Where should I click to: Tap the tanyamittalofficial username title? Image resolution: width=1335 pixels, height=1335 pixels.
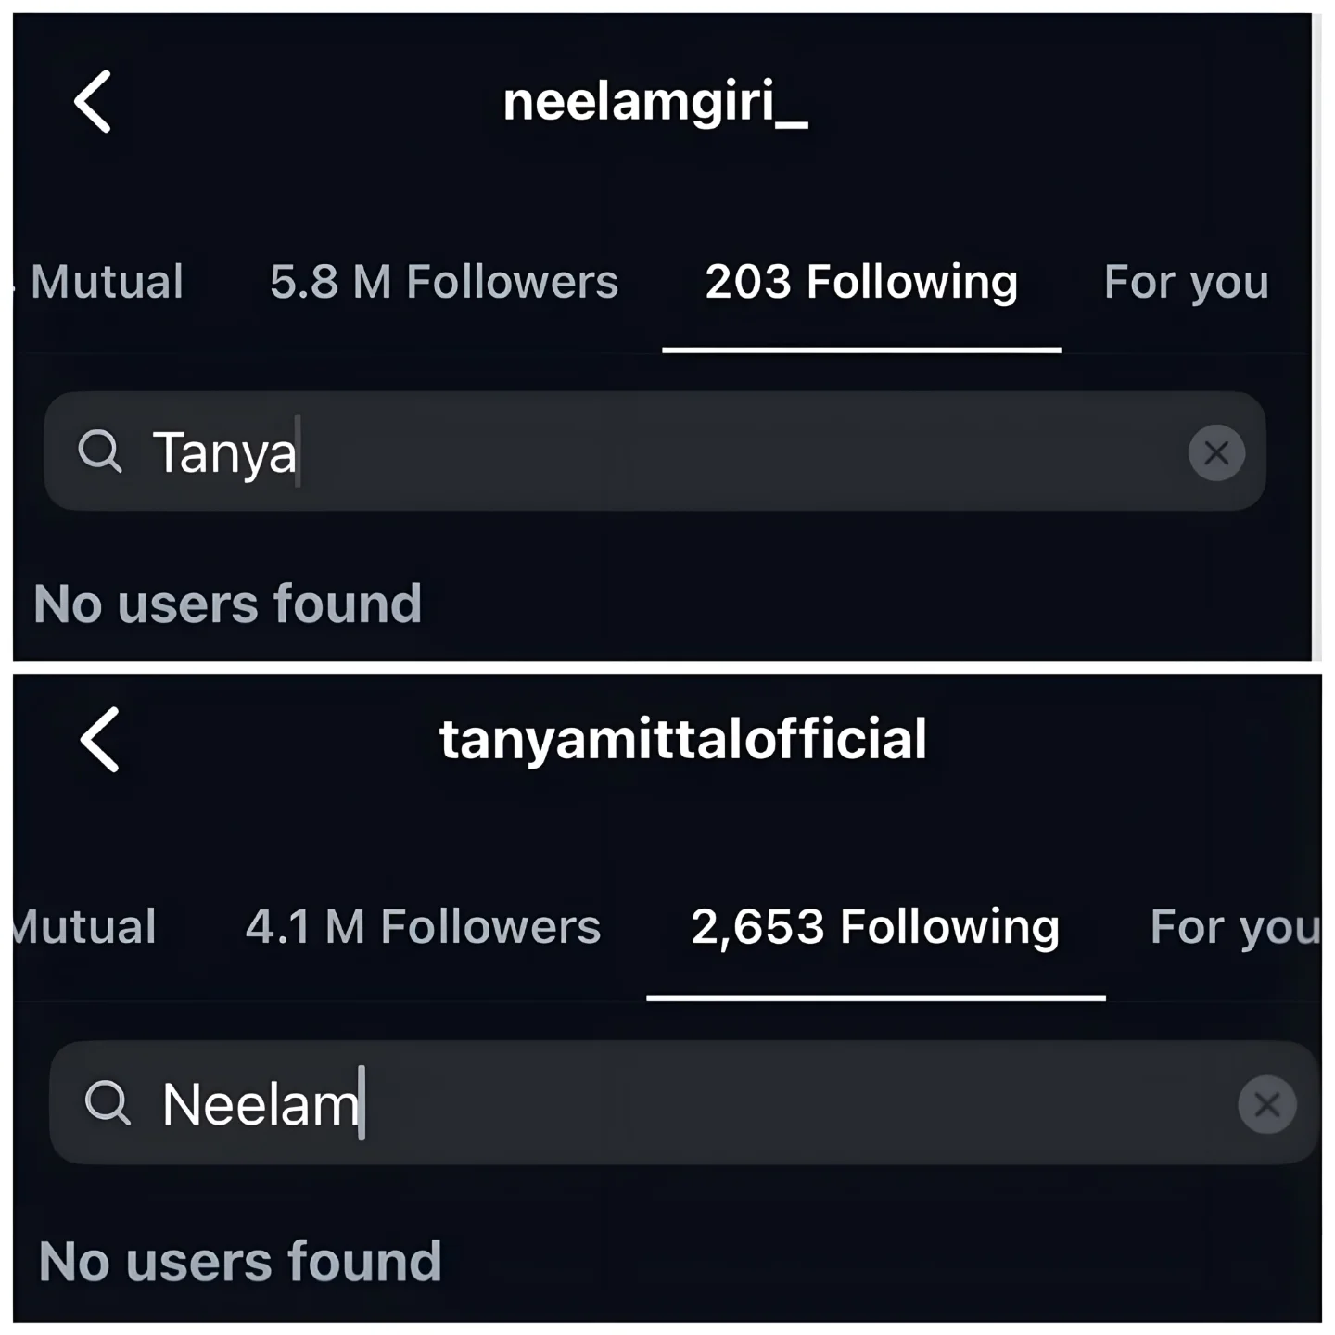[x=683, y=740]
